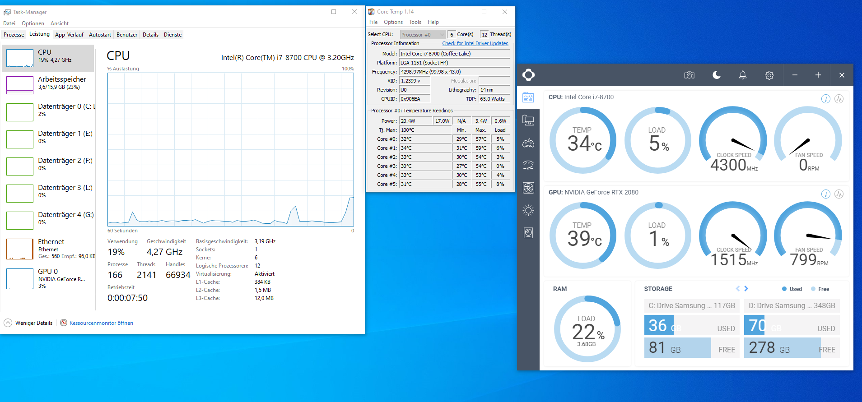Screen dimensions: 862x402
Task: Click the CPU usage graph in Task-Manager
Action: click(231, 149)
